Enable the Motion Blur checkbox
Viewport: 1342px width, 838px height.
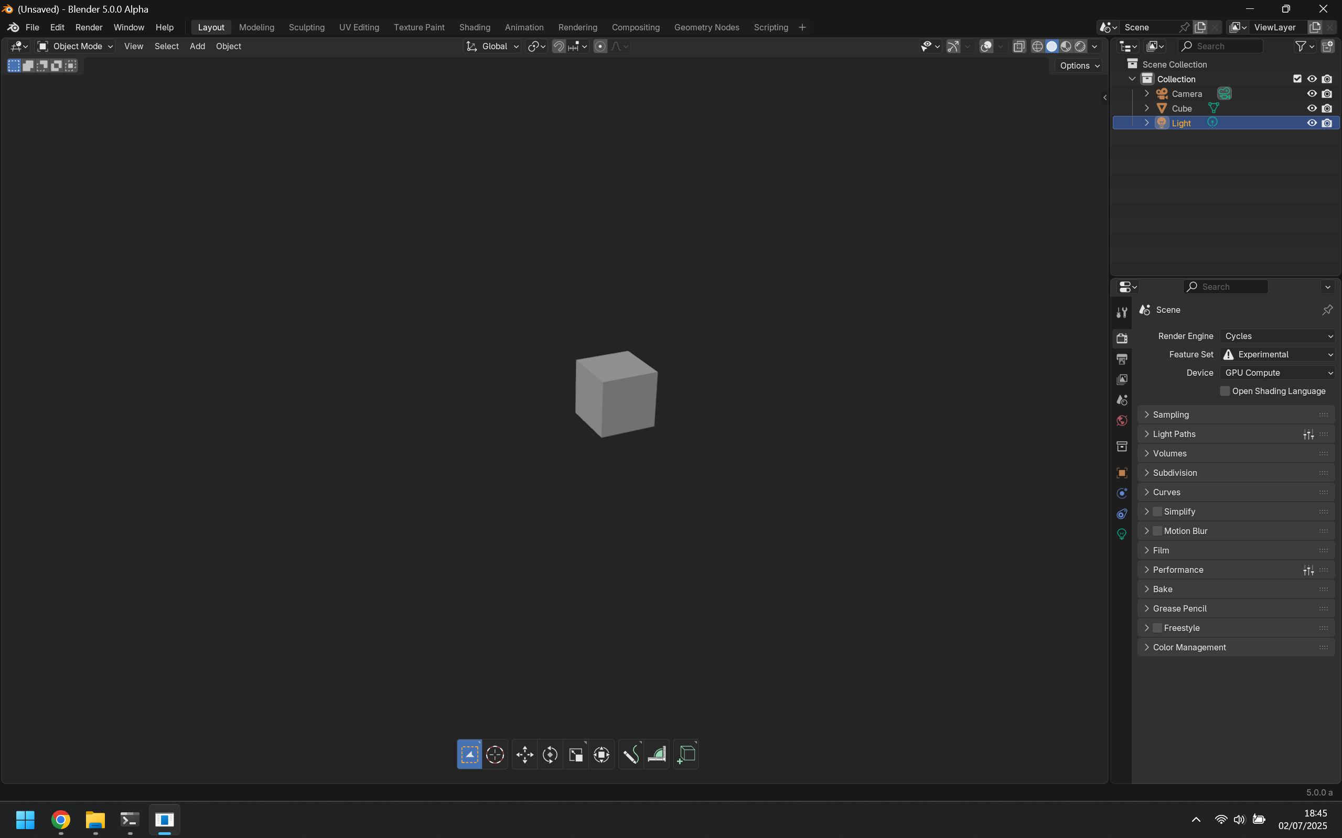(x=1157, y=531)
